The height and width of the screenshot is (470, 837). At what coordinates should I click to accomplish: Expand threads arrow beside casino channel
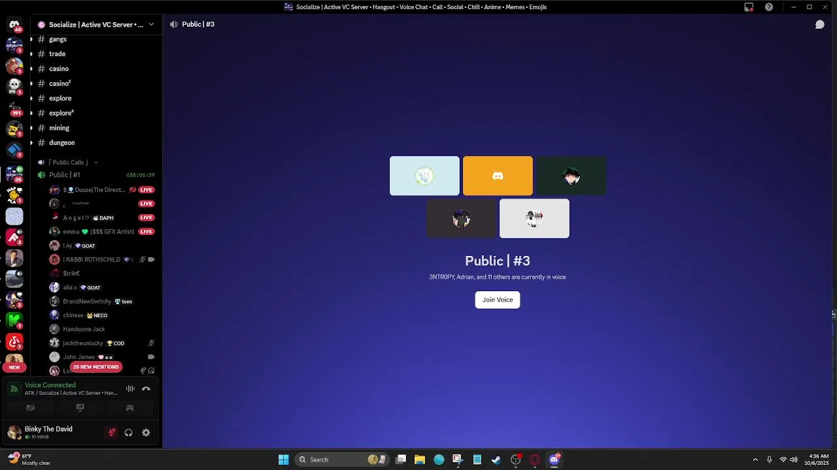31,69
